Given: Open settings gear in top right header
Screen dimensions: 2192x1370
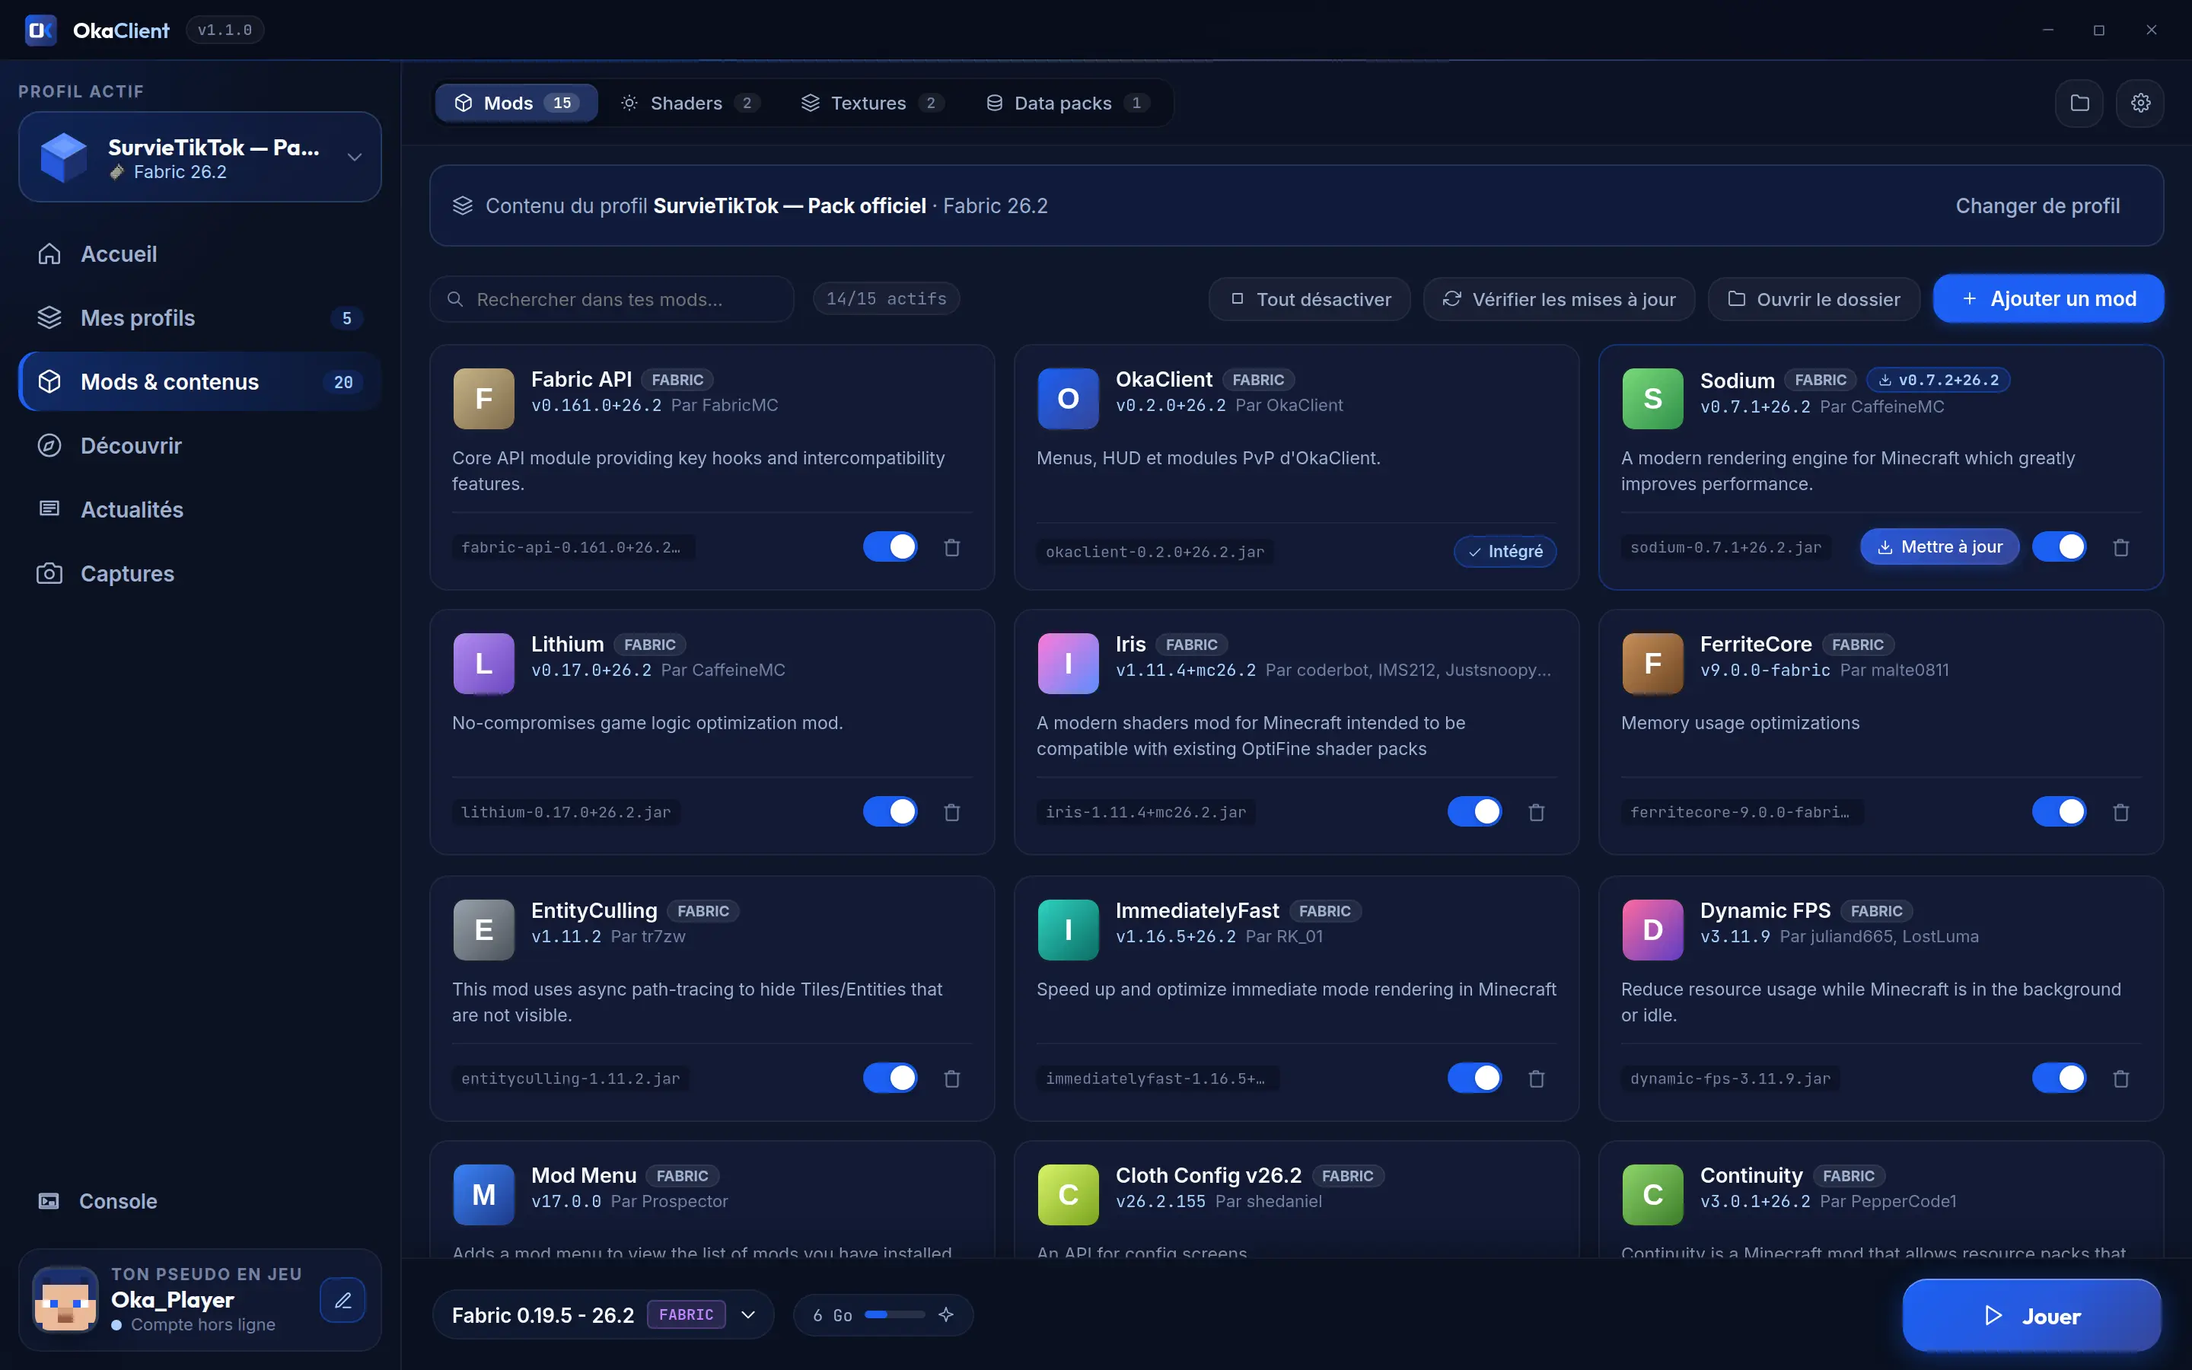Looking at the screenshot, I should click(x=2140, y=104).
